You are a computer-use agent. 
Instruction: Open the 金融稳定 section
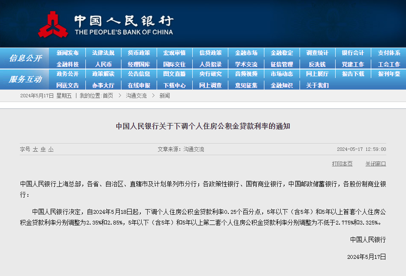point(281,53)
